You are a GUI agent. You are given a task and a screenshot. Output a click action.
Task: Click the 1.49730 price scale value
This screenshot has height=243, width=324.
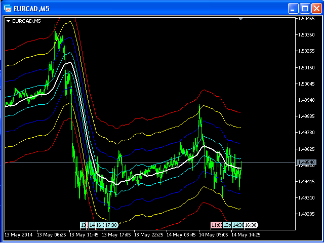click(306, 133)
